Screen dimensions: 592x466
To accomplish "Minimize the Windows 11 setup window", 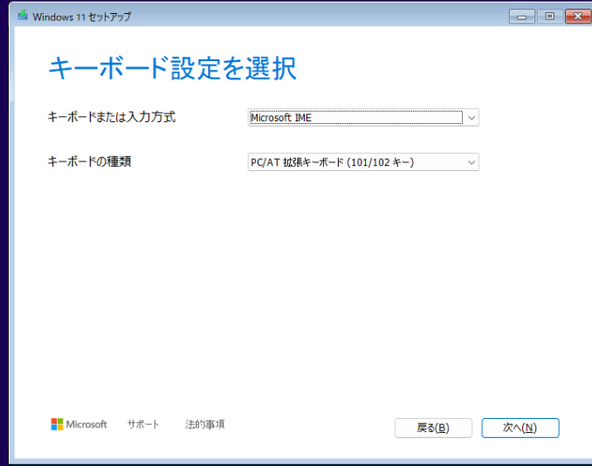I will [522, 17].
